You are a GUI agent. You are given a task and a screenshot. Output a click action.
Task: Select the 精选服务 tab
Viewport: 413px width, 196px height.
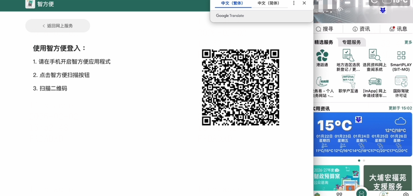pos(324,42)
